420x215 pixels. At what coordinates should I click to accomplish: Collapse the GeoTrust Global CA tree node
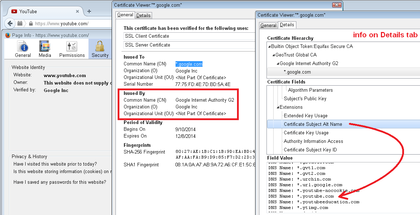click(274, 55)
